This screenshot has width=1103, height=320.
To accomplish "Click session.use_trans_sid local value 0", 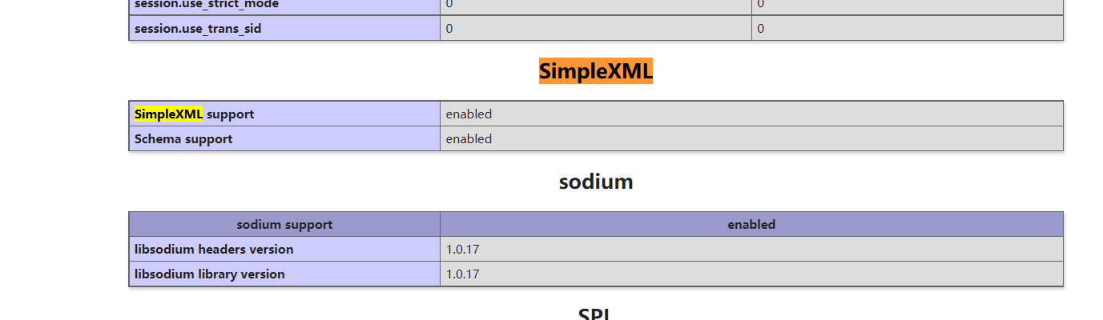I will click(449, 29).
